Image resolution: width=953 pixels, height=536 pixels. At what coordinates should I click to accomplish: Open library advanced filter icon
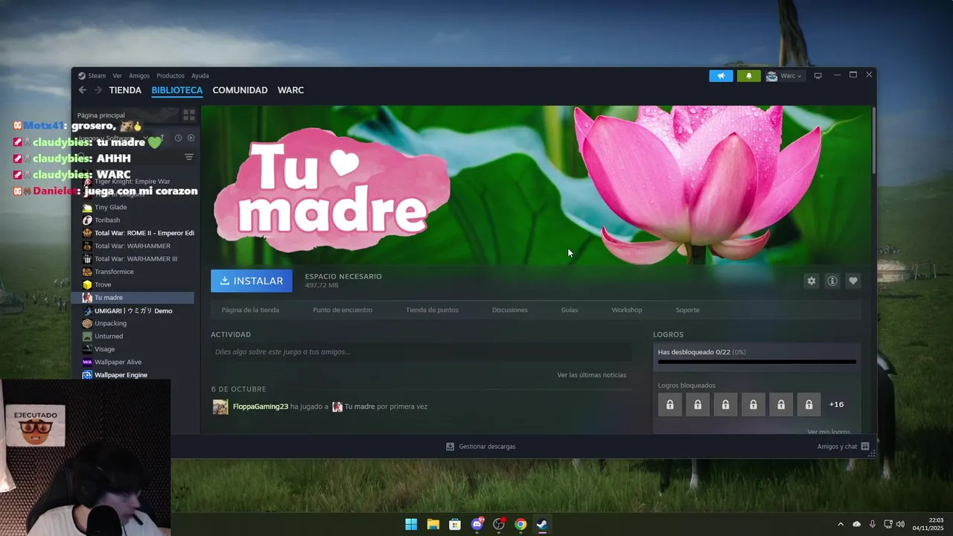[x=189, y=157]
